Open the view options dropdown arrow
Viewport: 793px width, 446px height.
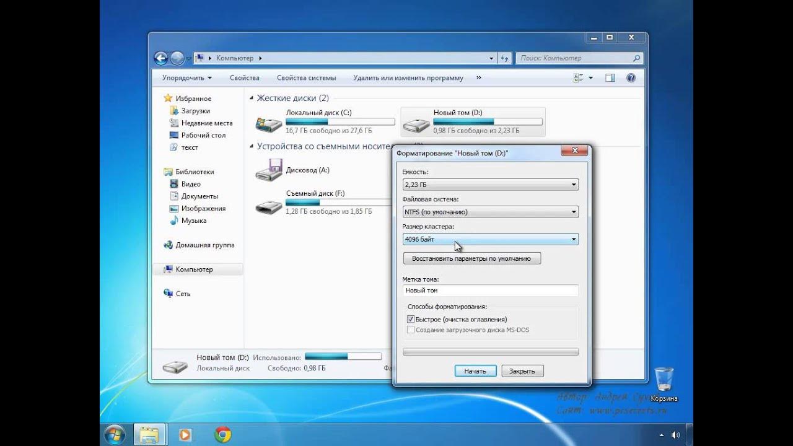coord(590,78)
